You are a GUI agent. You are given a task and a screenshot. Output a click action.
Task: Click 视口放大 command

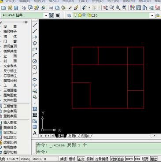10,137
